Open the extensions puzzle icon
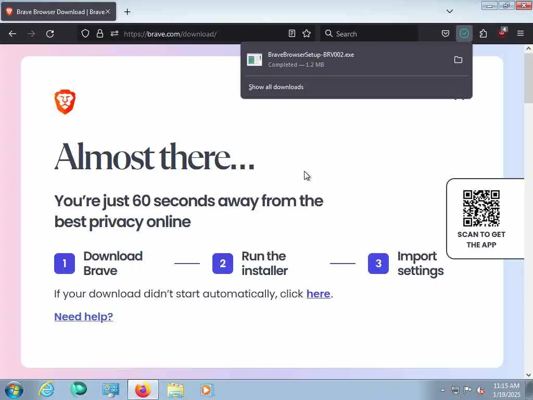This screenshot has width=533, height=400. (x=483, y=33)
